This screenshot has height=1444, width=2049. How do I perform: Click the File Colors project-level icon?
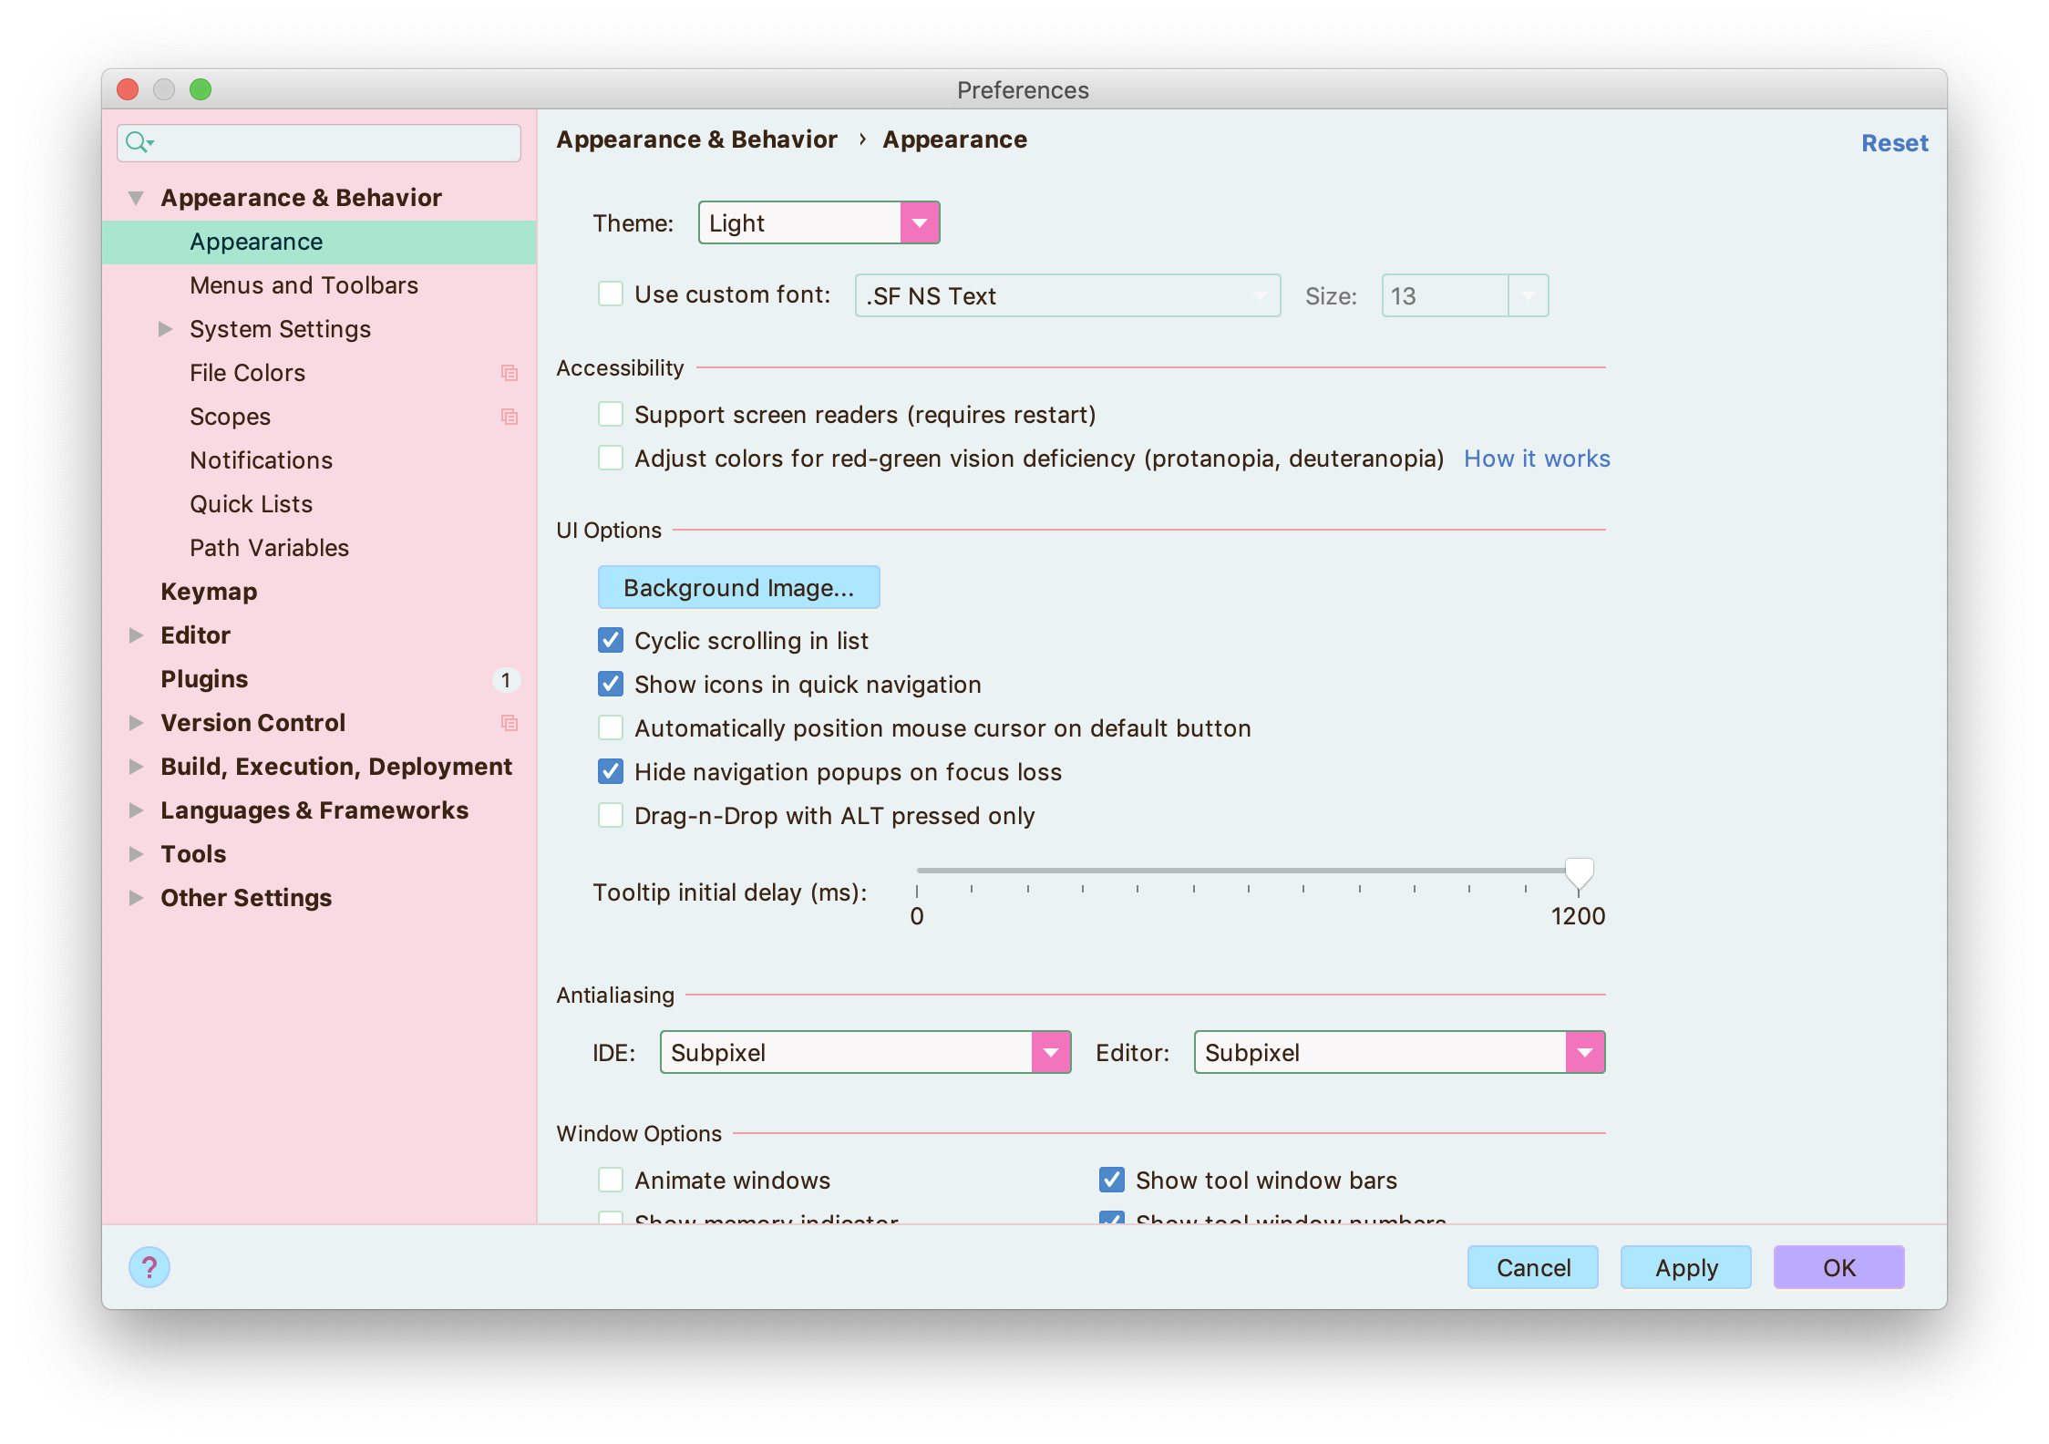pos(510,373)
